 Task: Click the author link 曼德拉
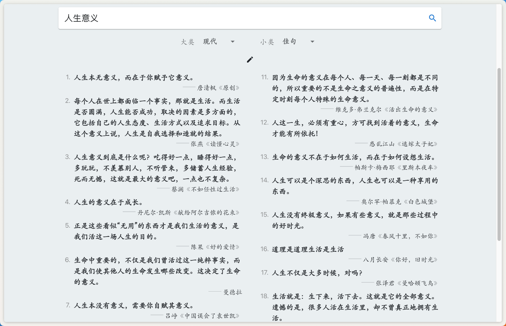[235, 292]
